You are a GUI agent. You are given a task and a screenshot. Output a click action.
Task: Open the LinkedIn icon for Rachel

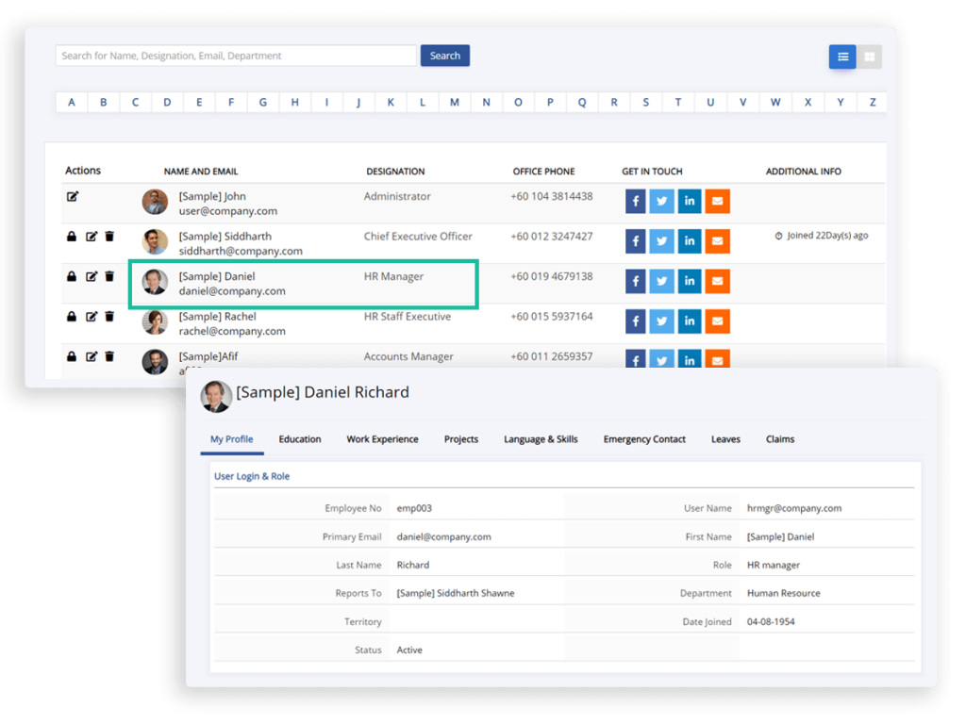pyautogui.click(x=690, y=321)
